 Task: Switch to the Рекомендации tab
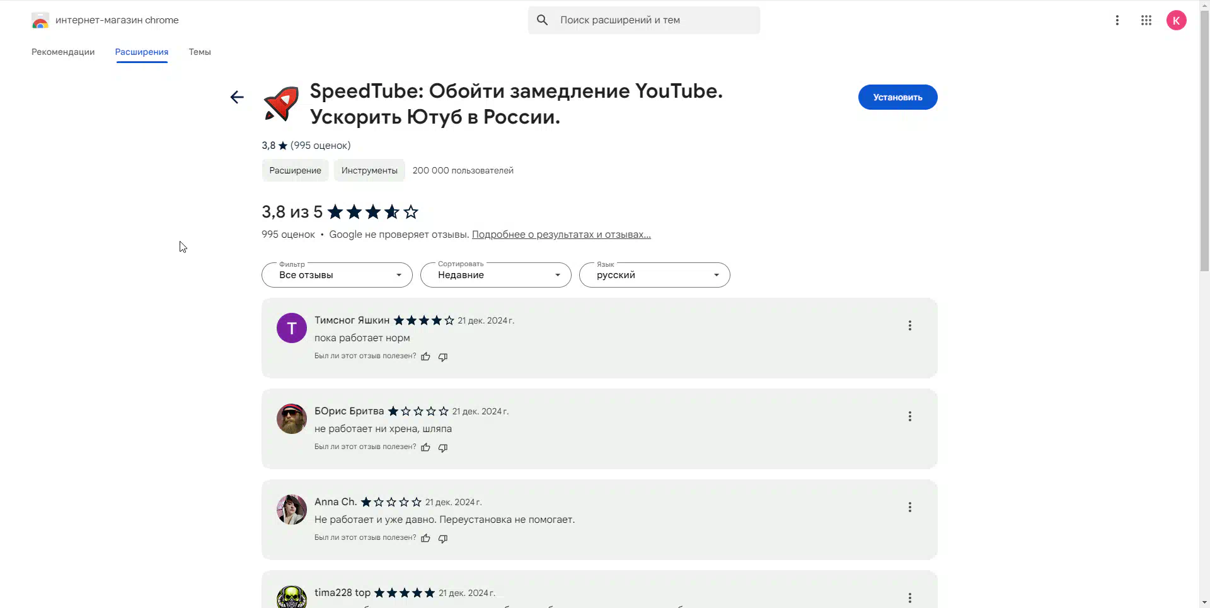tap(63, 52)
